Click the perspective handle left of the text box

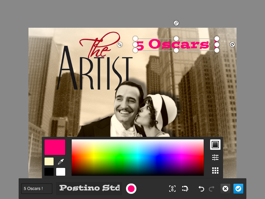(x=120, y=45)
